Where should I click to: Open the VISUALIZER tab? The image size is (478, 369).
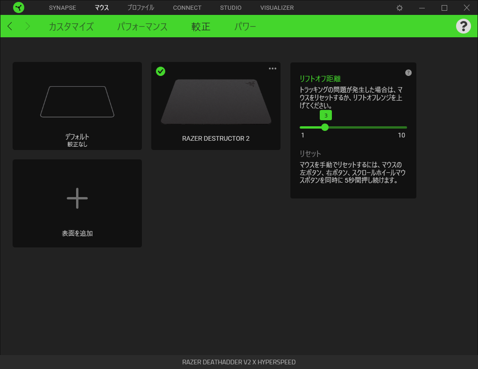click(277, 7)
